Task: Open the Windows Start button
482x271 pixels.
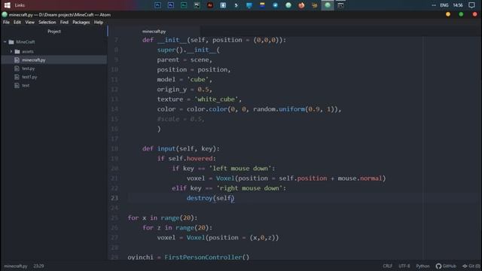Action: coord(8,5)
